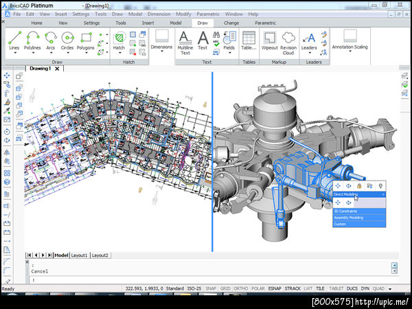Toggle ORTHO mode in status bar
This screenshot has height=309, width=412.
coord(240,288)
